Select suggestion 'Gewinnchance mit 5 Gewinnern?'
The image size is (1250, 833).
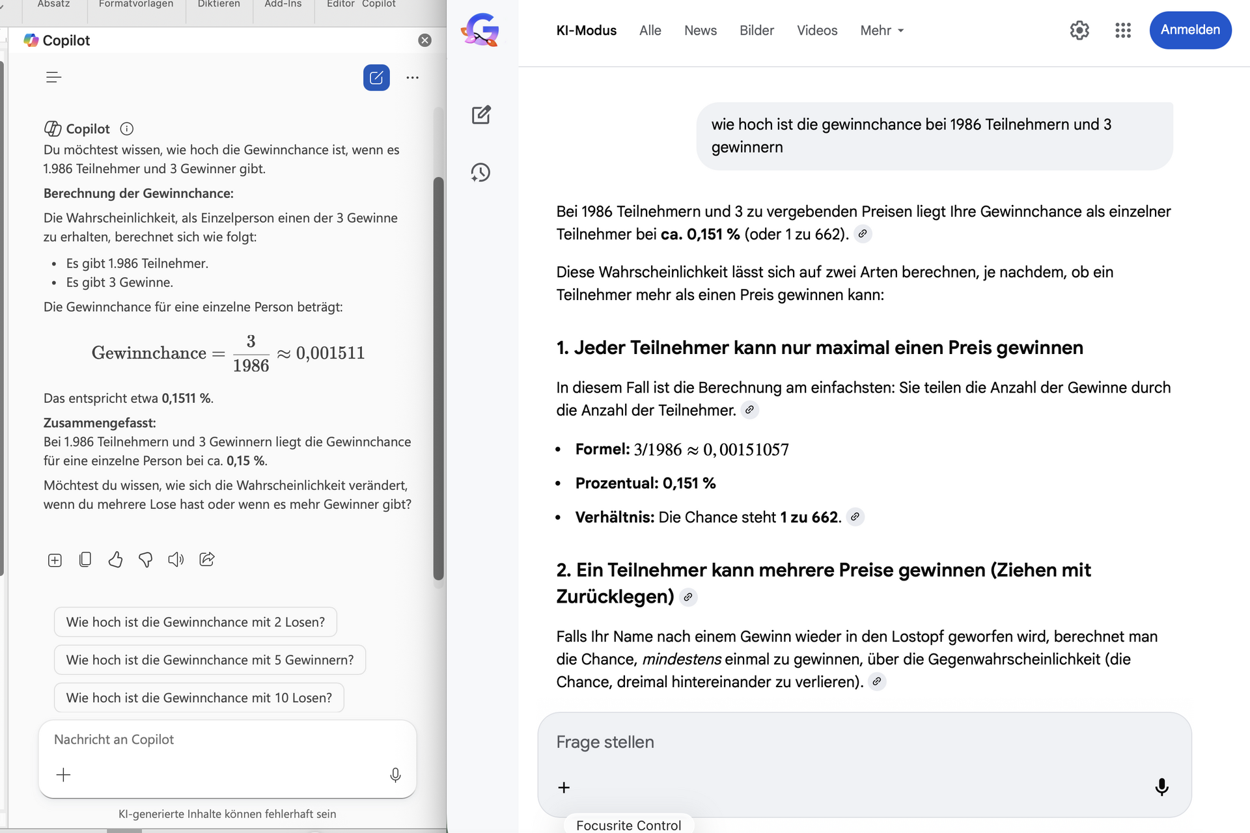point(210,660)
